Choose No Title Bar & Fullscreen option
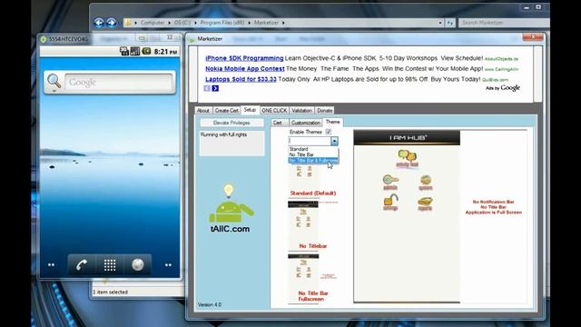 pyautogui.click(x=313, y=160)
